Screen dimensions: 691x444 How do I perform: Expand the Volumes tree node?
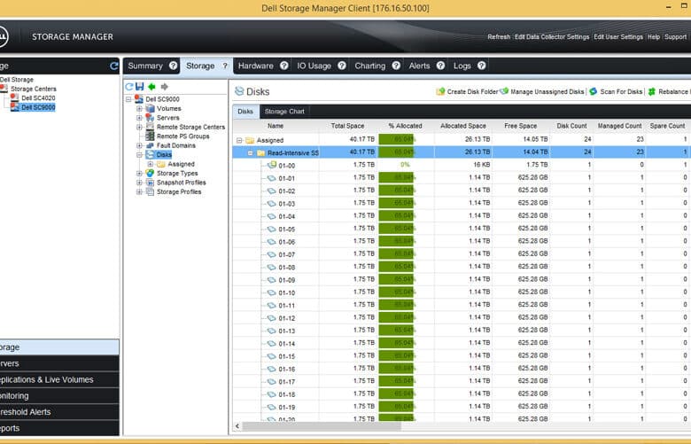pyautogui.click(x=139, y=108)
